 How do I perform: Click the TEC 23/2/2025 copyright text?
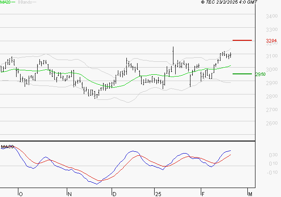(x=229, y=2)
